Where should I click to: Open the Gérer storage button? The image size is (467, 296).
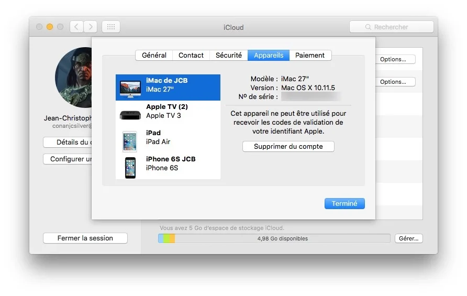(x=408, y=238)
